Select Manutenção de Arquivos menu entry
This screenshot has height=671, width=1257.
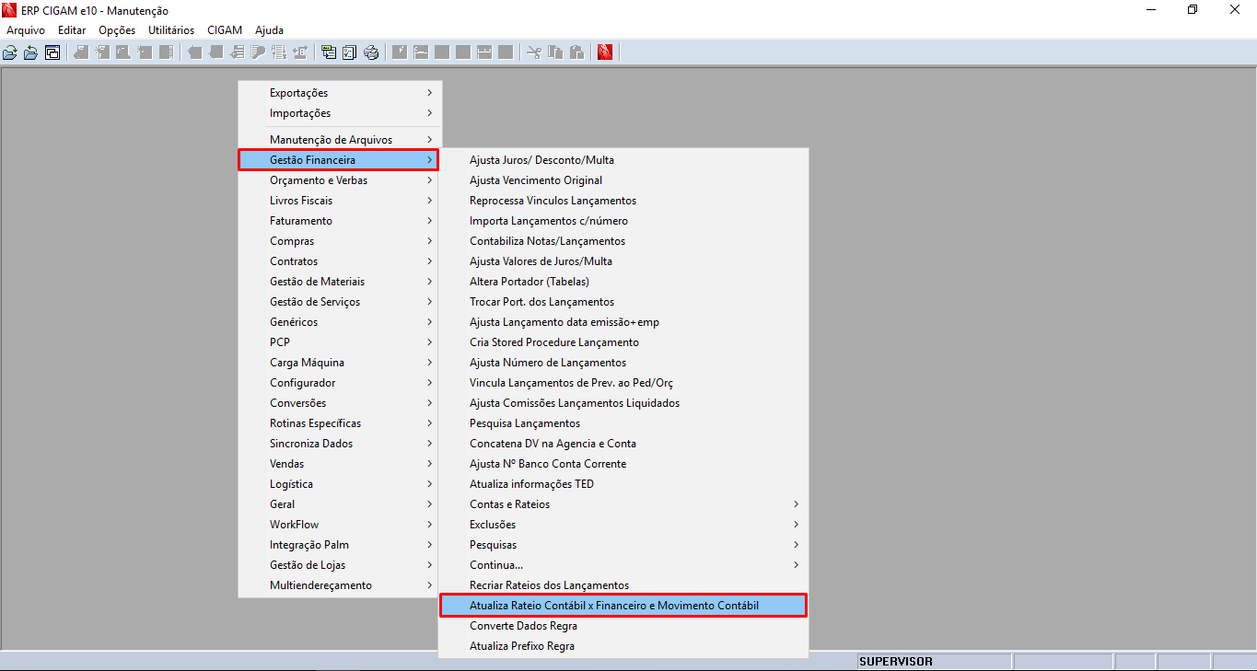point(340,140)
